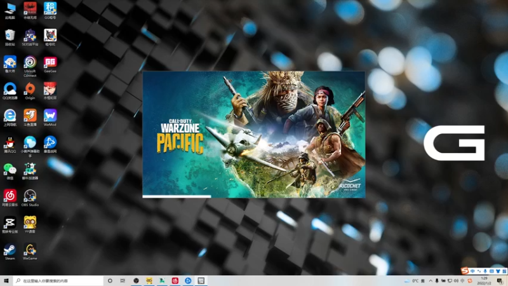
Task: Launch the 5E对战平台 desktop shortcut
Action: [x=30, y=37]
